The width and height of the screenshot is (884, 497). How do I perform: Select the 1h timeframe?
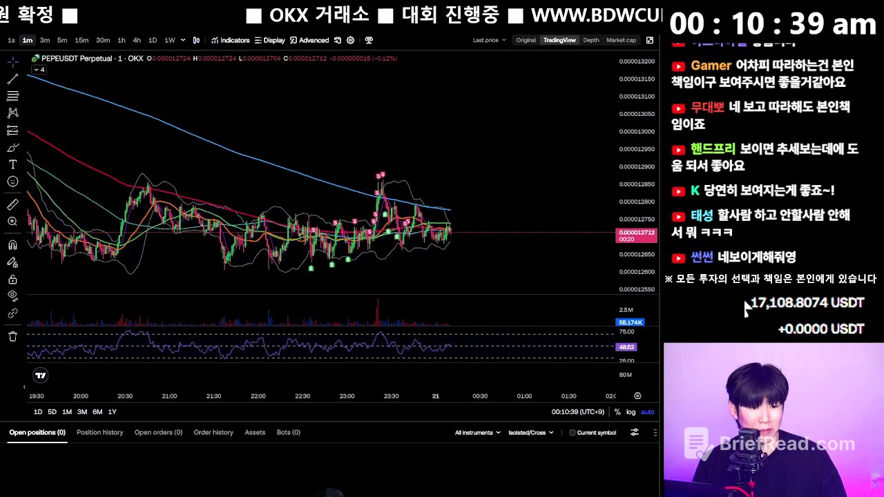122,40
